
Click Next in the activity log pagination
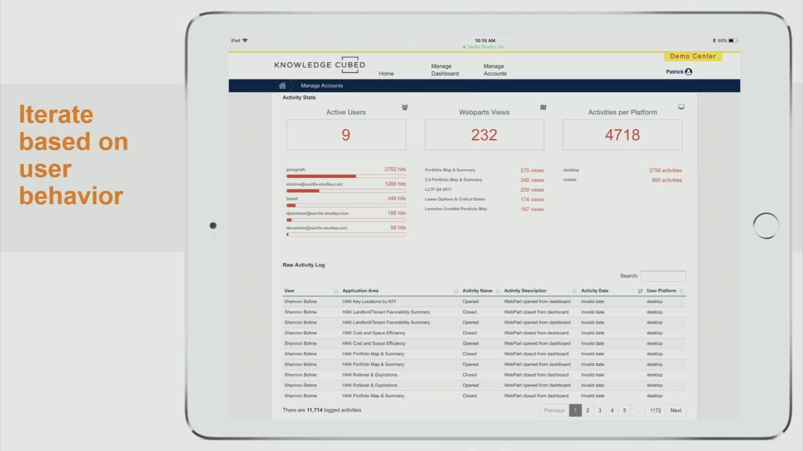click(676, 410)
